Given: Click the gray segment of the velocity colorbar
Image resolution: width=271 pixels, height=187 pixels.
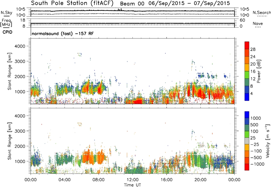Looking at the screenshot, I should [x=247, y=141].
